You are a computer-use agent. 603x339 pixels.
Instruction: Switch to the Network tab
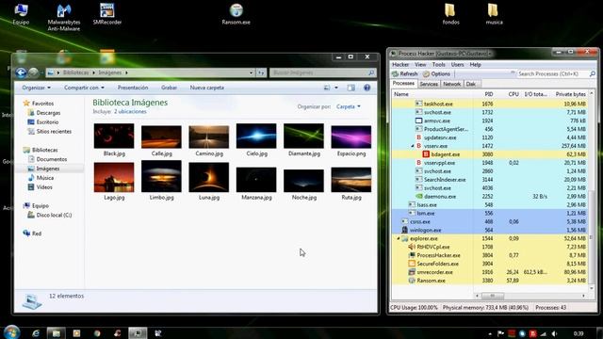[452, 84]
